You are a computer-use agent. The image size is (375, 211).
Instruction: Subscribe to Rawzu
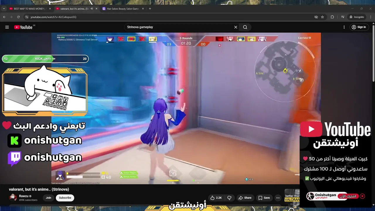click(65, 198)
